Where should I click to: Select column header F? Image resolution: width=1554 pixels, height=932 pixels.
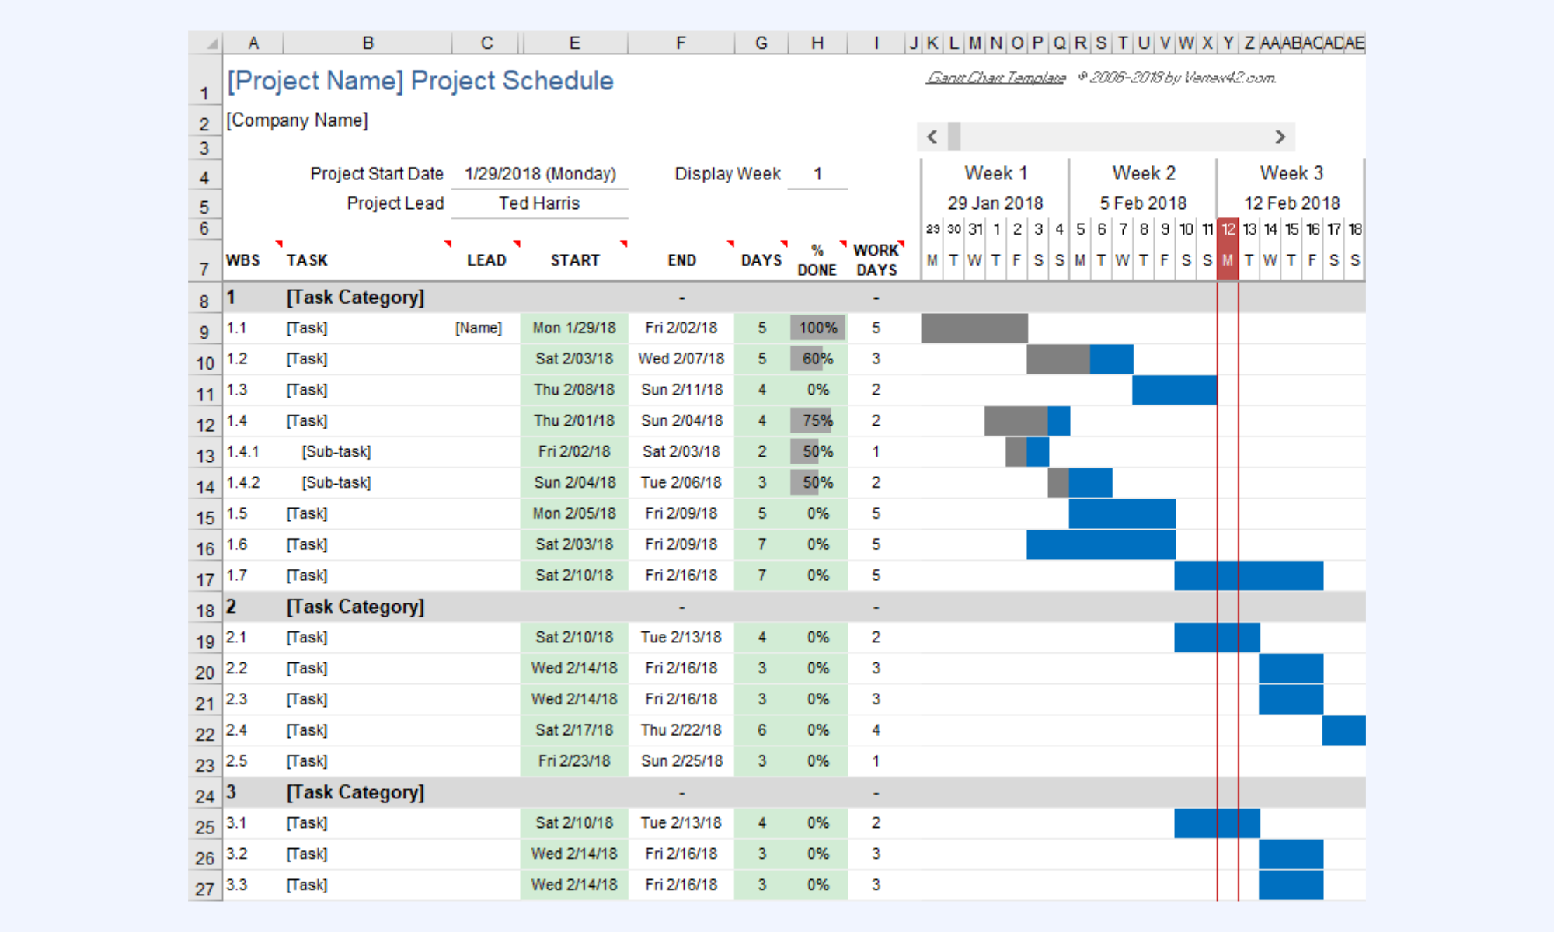681,43
